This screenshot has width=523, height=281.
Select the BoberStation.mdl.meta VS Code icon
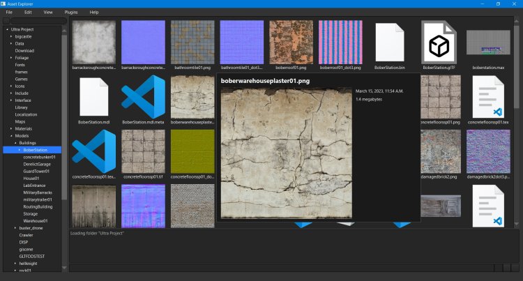143,96
